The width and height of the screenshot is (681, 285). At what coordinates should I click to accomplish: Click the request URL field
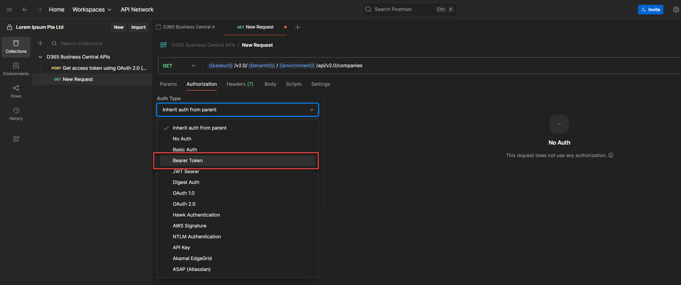pyautogui.click(x=442, y=66)
